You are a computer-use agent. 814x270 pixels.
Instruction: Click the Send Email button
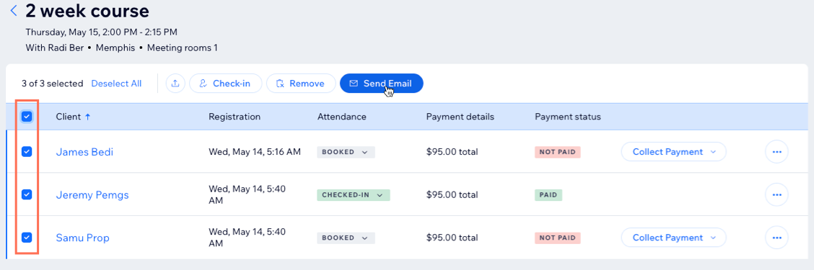coord(382,84)
